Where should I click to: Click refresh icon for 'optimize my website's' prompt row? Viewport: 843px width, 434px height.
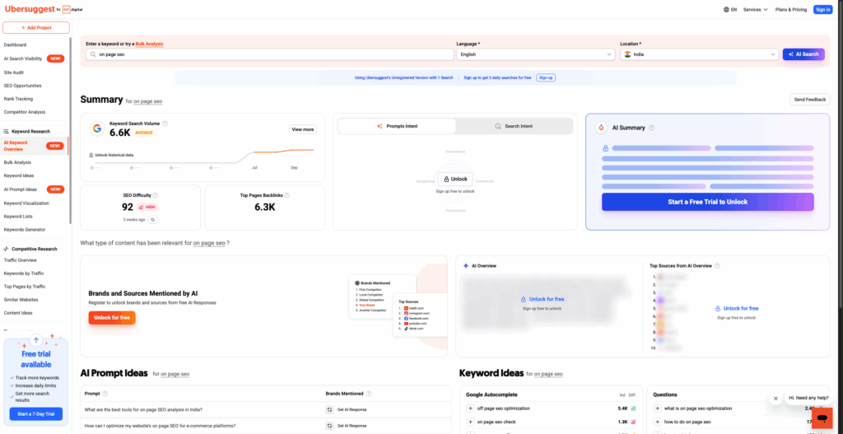[x=329, y=426]
